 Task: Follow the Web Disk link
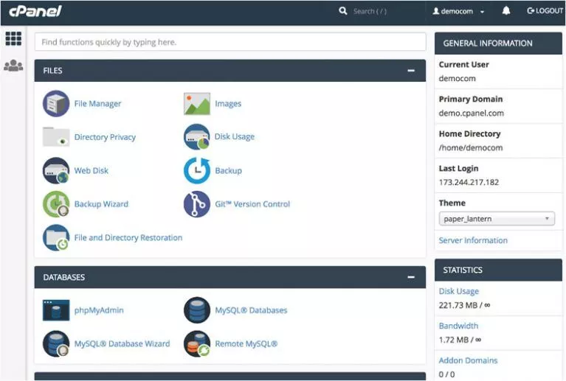(x=92, y=170)
